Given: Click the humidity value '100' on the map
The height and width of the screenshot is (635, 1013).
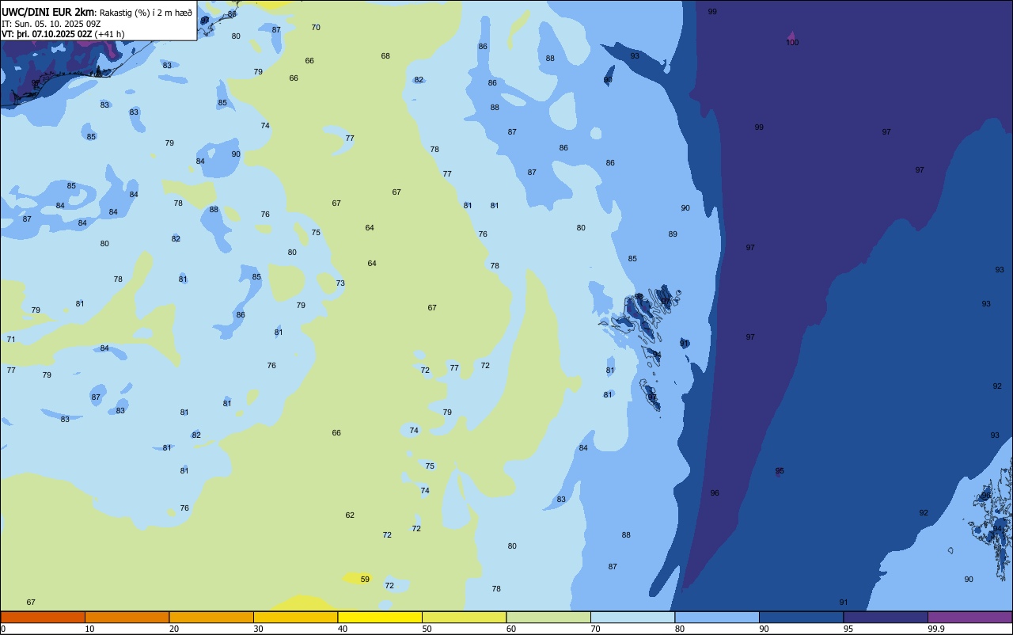Looking at the screenshot, I should point(792,43).
